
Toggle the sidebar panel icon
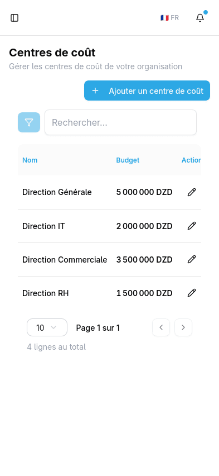coord(14,18)
